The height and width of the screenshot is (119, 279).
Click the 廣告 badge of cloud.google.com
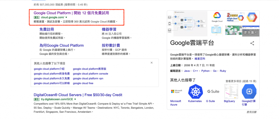[x=37, y=17]
